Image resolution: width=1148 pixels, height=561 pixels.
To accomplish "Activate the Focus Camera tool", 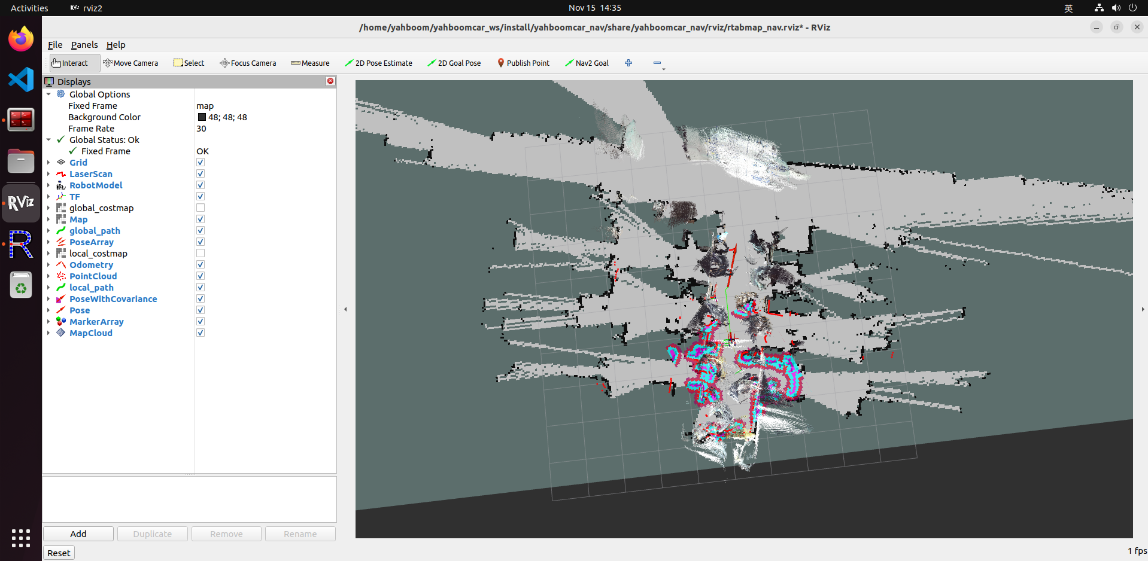I will coord(248,63).
